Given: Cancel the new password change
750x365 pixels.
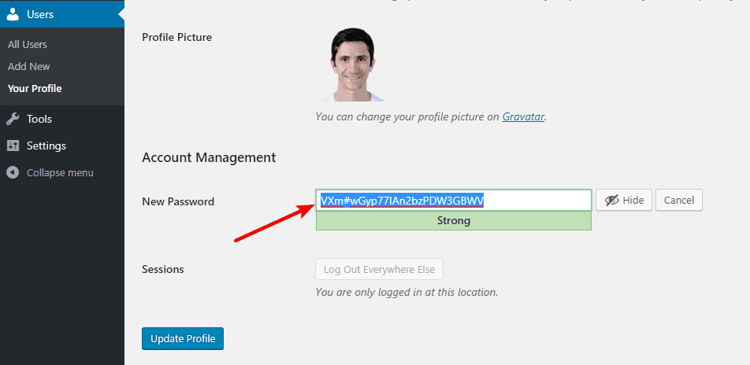Looking at the screenshot, I should 679,200.
